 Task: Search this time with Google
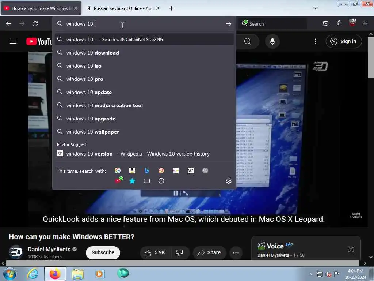pos(117,171)
